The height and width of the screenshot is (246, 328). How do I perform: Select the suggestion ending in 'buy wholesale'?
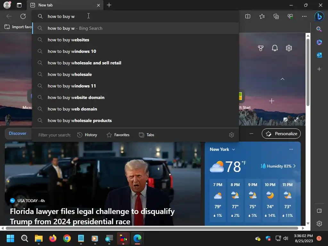[135, 74]
